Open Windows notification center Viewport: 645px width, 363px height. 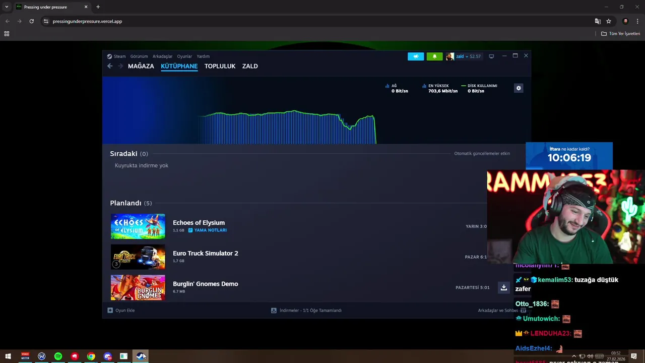pyautogui.click(x=634, y=356)
